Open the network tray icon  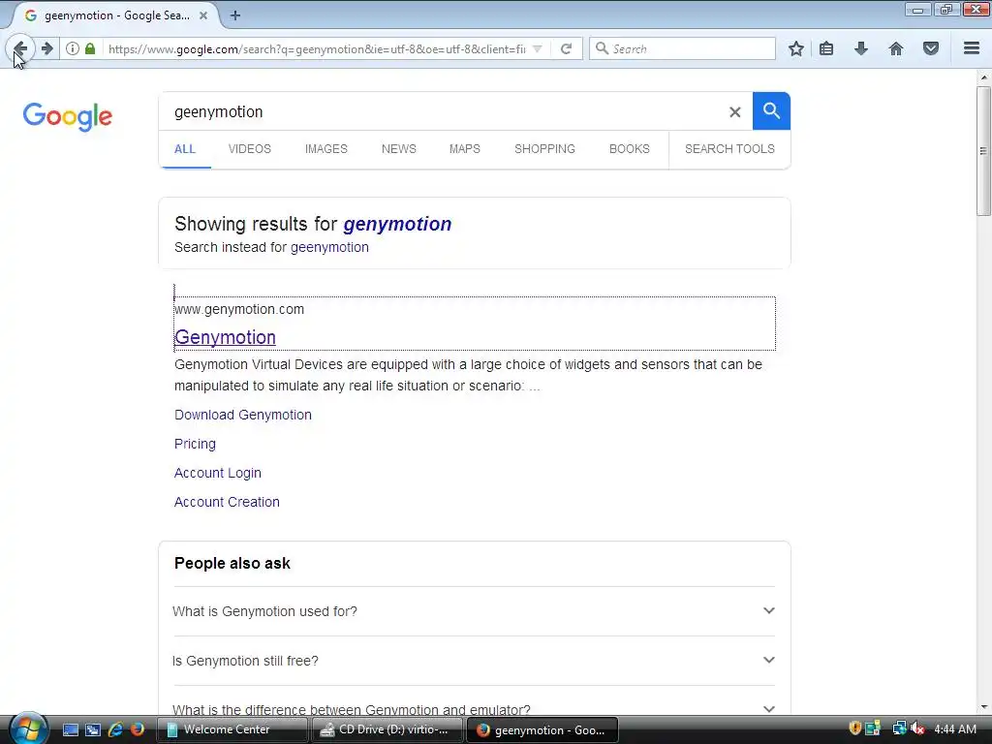(899, 729)
